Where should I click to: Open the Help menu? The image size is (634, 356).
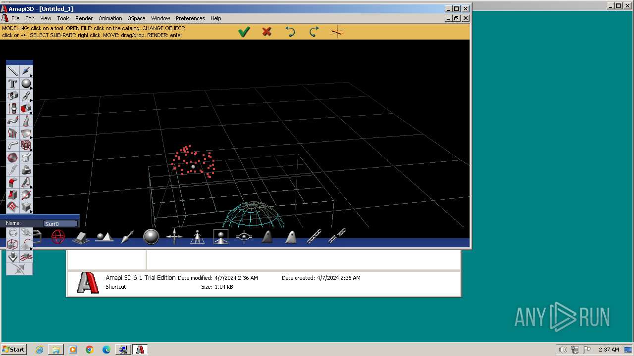(x=215, y=18)
